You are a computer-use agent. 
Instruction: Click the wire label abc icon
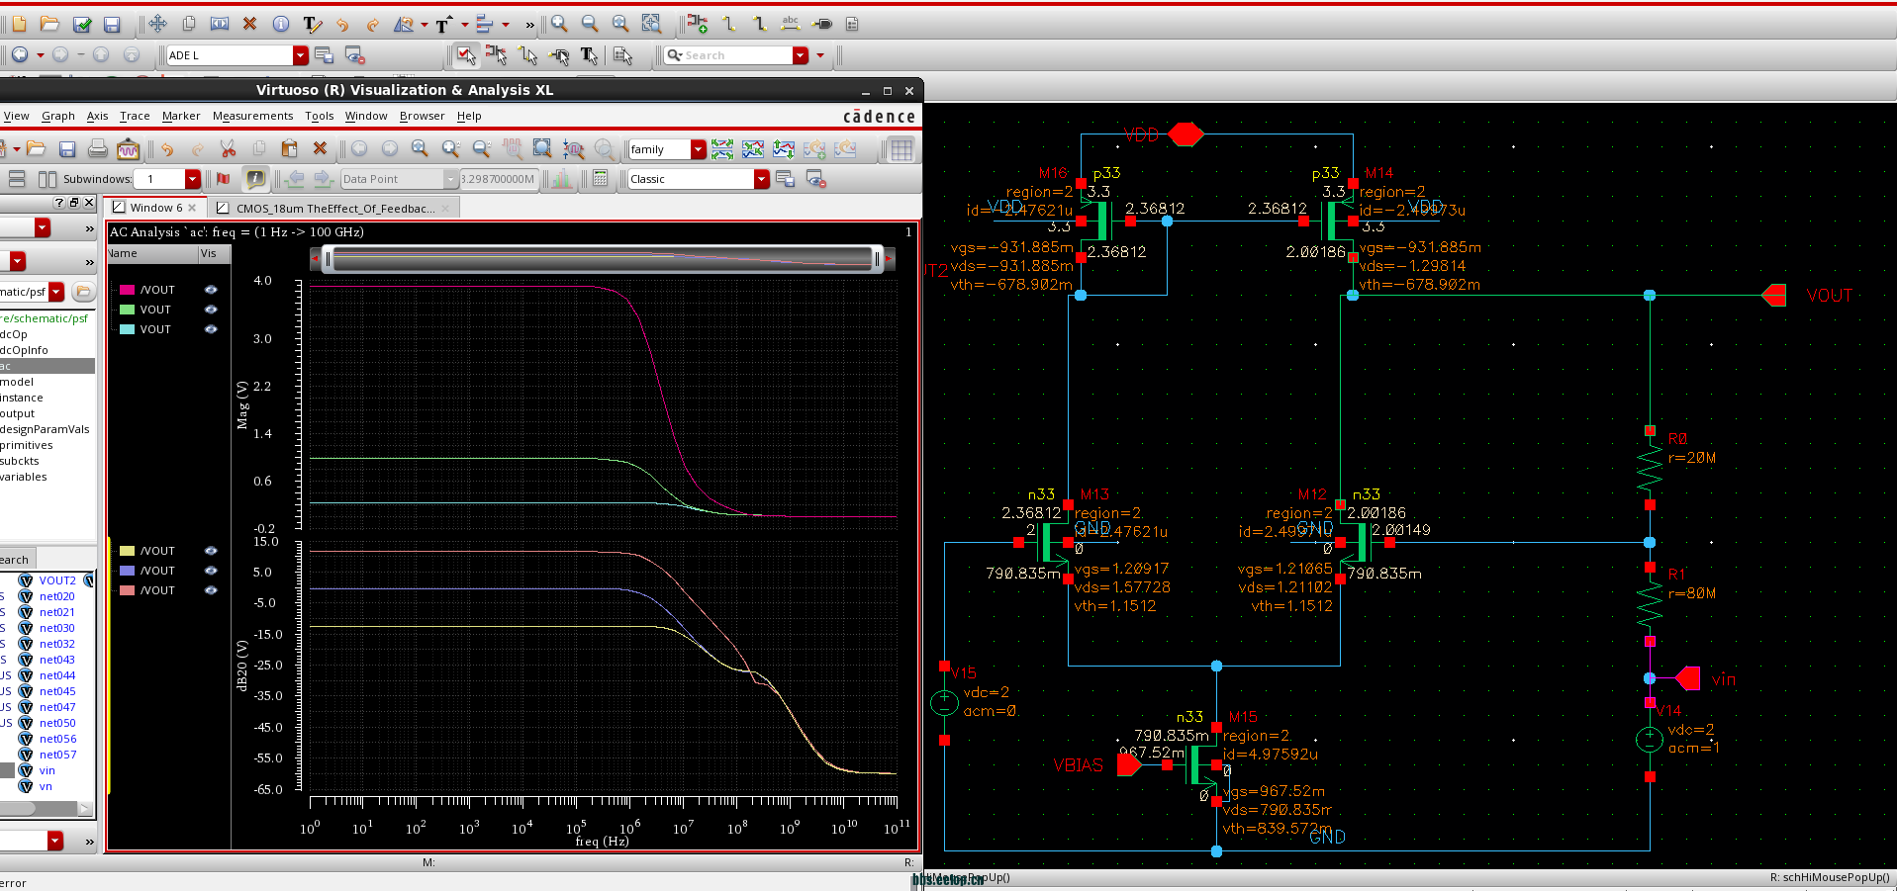791,24
